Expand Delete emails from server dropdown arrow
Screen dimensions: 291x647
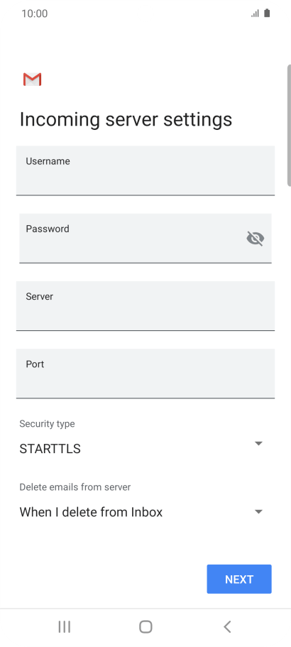pyautogui.click(x=258, y=511)
